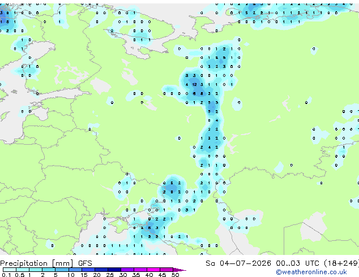Click the '40' legend label
Image resolution: width=359 pixels, height=277 pixels.
[149, 275]
